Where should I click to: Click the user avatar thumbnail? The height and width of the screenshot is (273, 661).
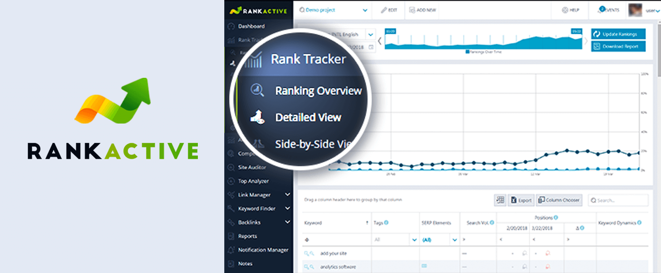[635, 10]
